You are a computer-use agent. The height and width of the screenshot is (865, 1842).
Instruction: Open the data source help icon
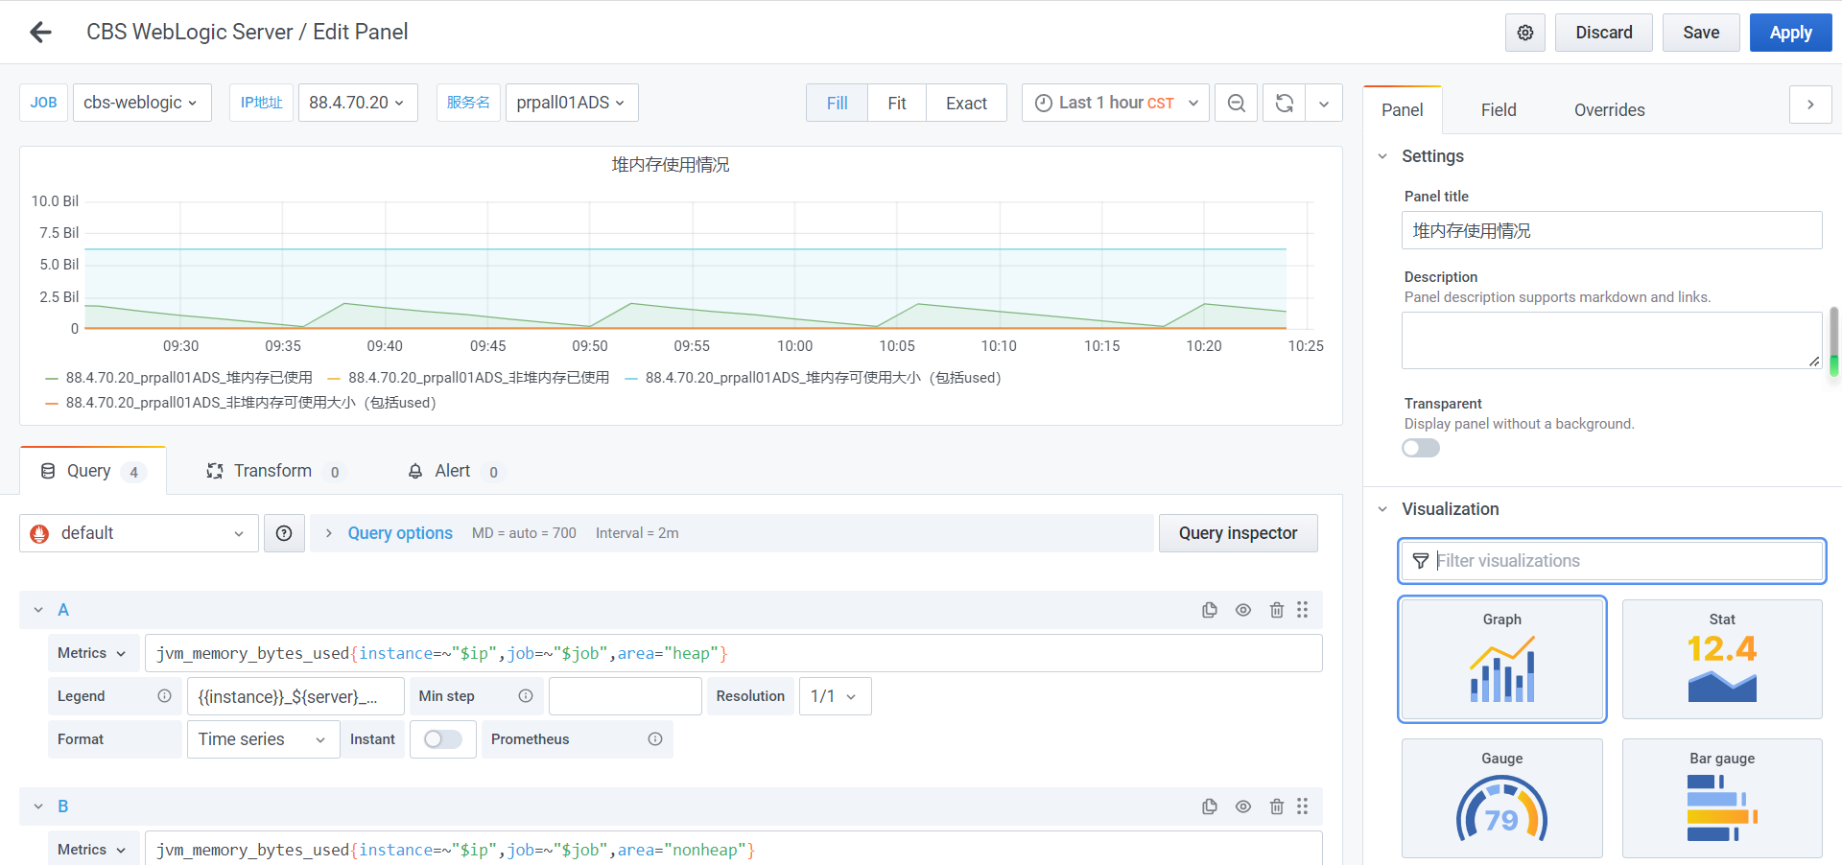(x=284, y=533)
